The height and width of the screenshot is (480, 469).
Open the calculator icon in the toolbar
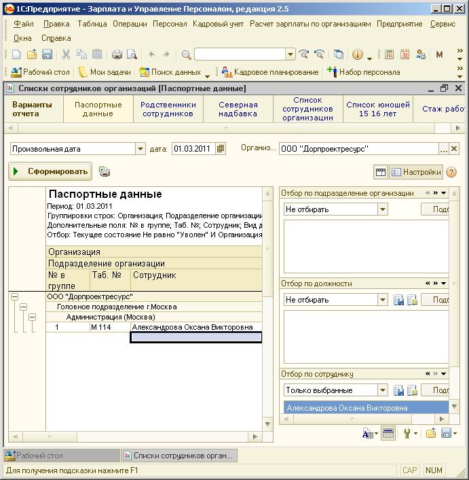(389, 54)
